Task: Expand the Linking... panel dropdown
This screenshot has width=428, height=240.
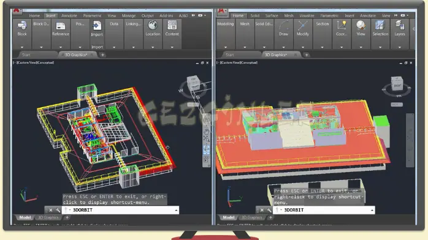Action: tap(133, 47)
